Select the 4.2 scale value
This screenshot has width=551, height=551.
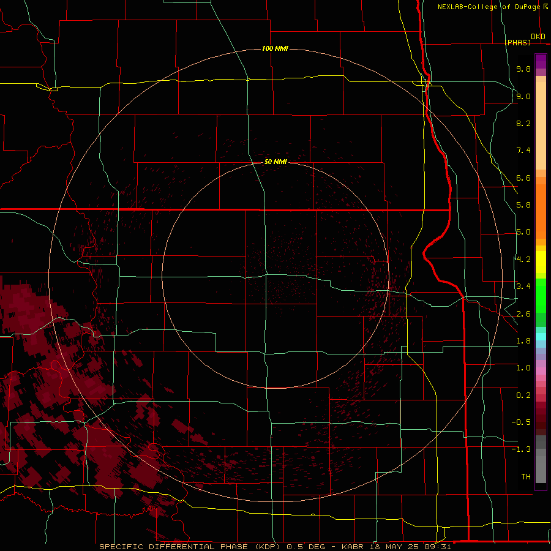point(523,260)
